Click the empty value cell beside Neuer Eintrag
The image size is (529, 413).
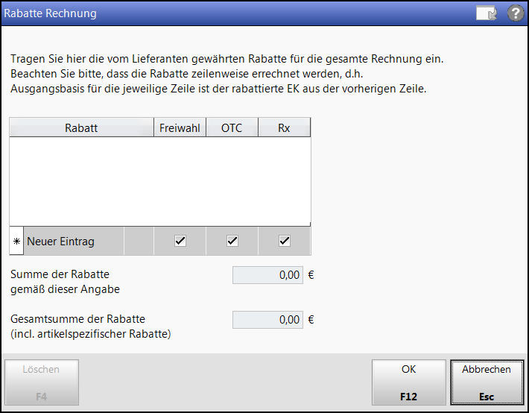point(139,241)
